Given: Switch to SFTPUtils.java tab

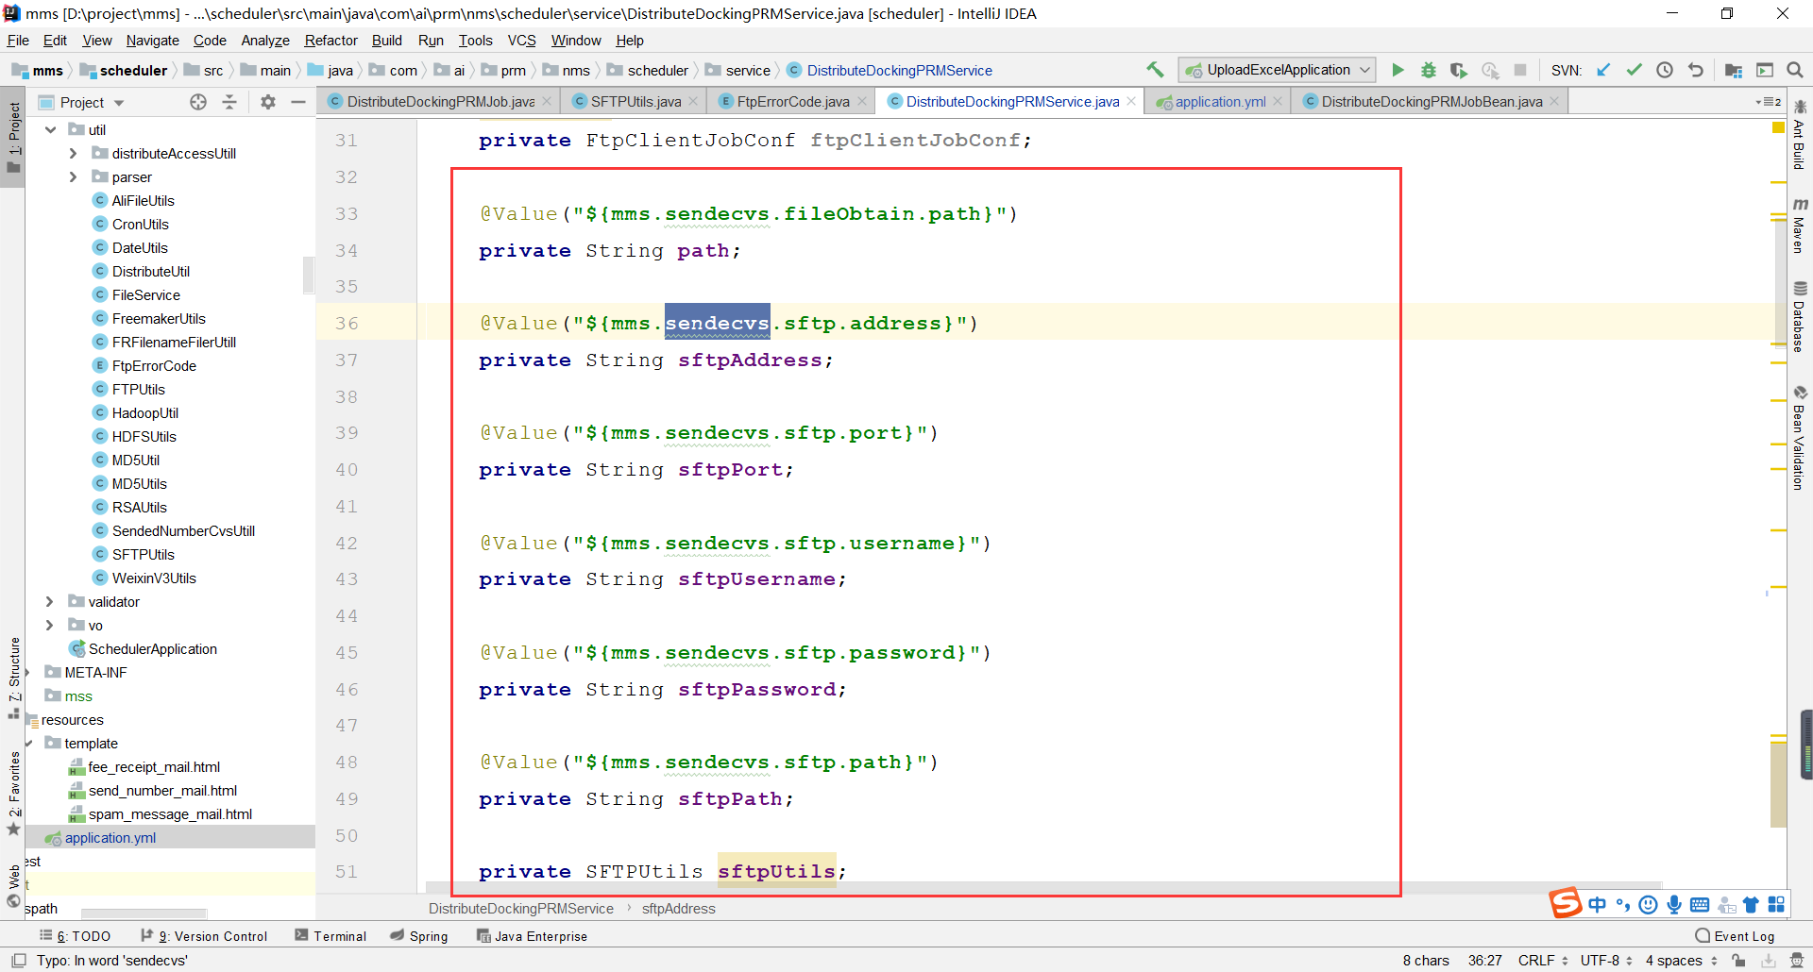Looking at the screenshot, I should pos(635,102).
